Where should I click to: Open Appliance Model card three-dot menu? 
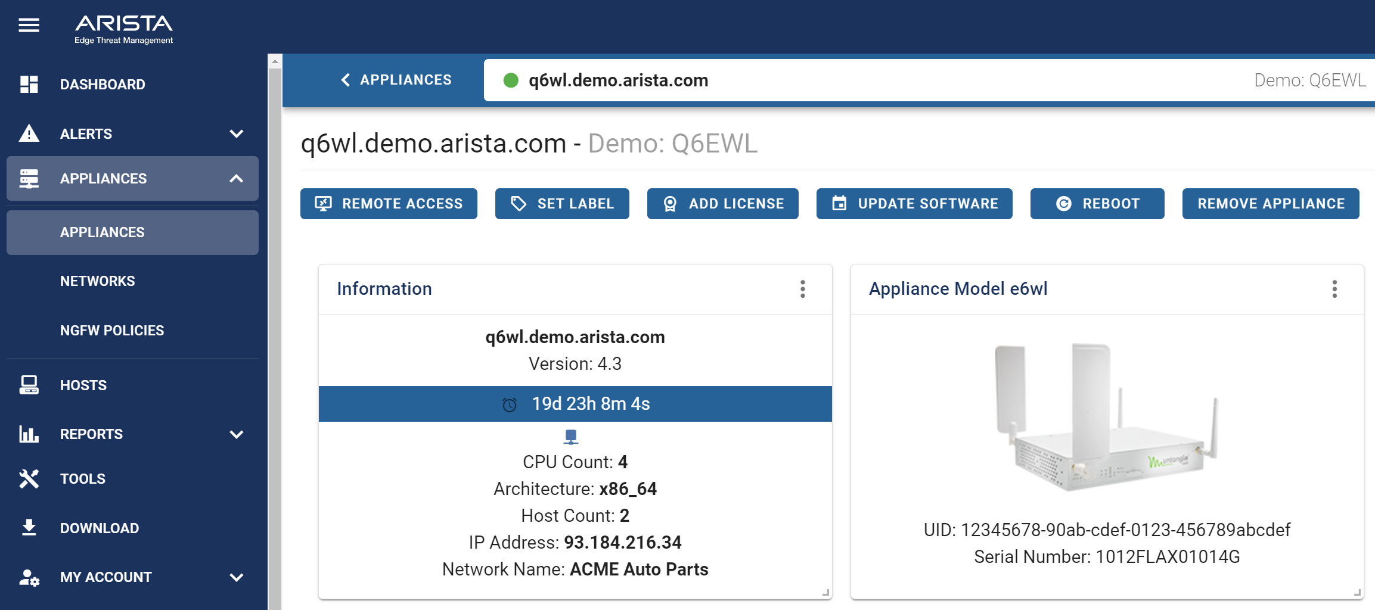[x=1334, y=289]
